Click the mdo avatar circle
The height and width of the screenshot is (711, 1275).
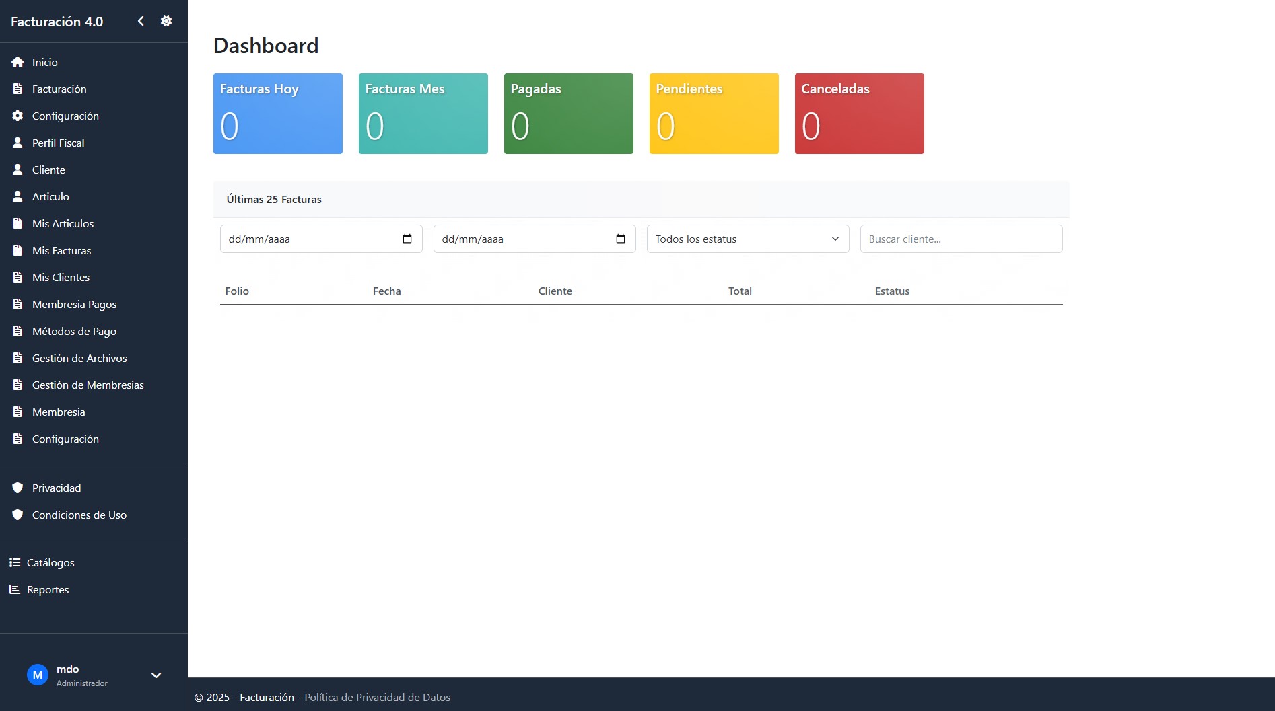(37, 675)
